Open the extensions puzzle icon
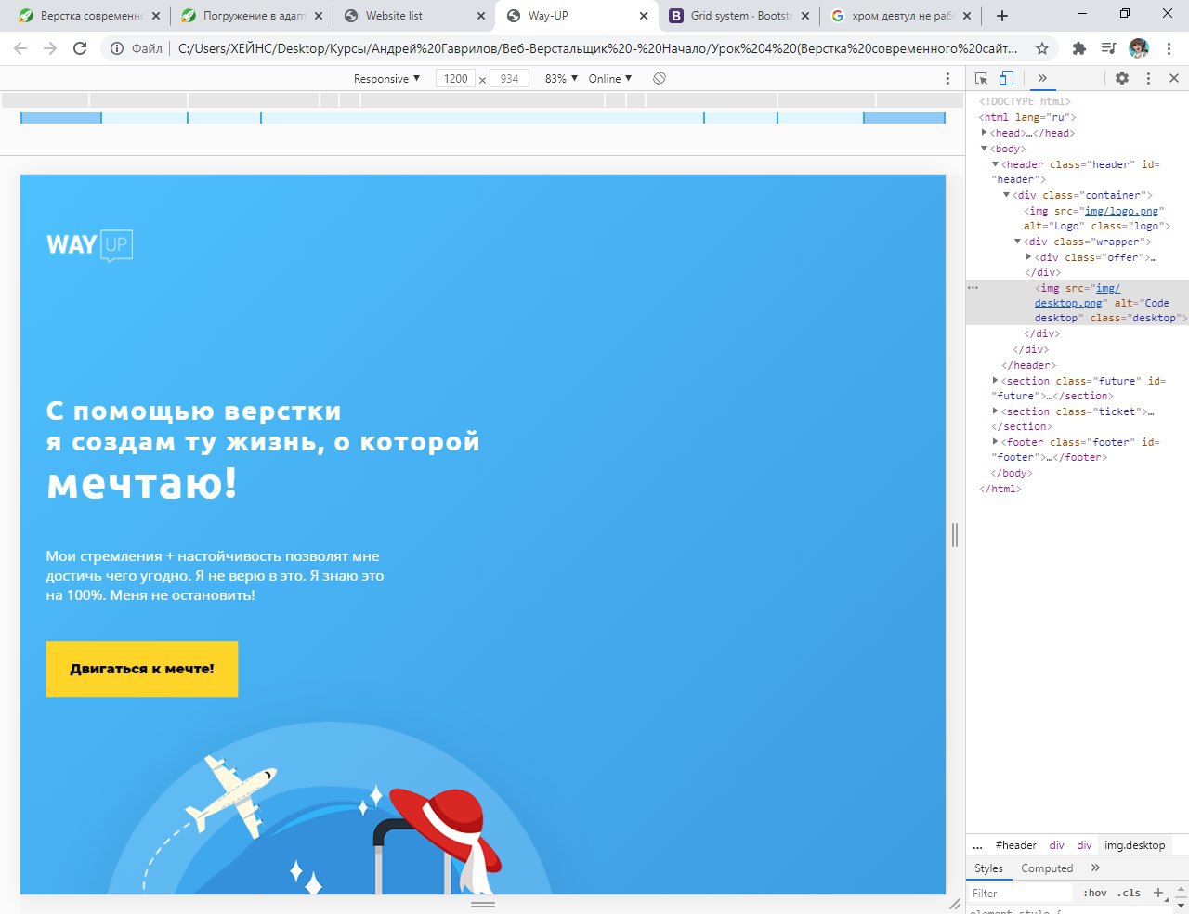 click(x=1078, y=48)
